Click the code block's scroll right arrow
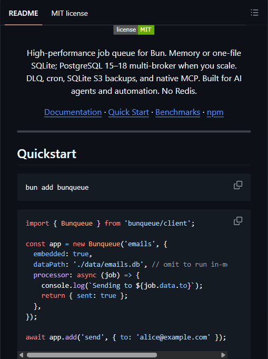Screen dimensions: 268x359 point(223,355)
